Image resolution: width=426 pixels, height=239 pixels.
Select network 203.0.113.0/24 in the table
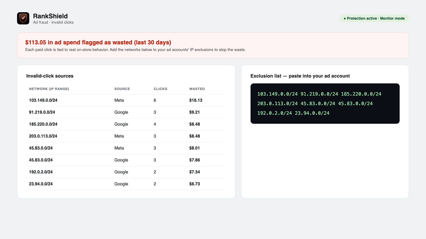(43, 136)
